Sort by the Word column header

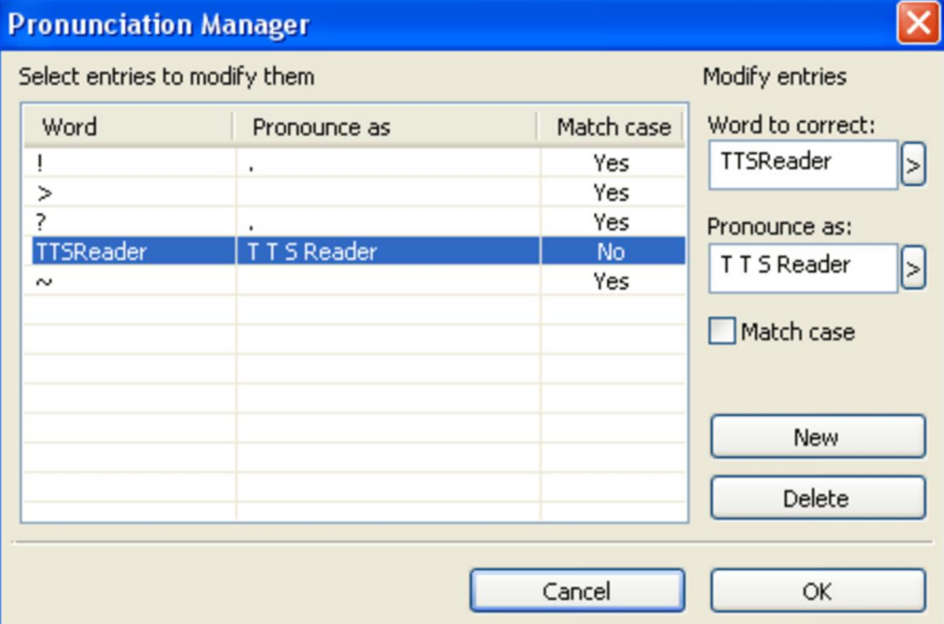pyautogui.click(x=127, y=127)
